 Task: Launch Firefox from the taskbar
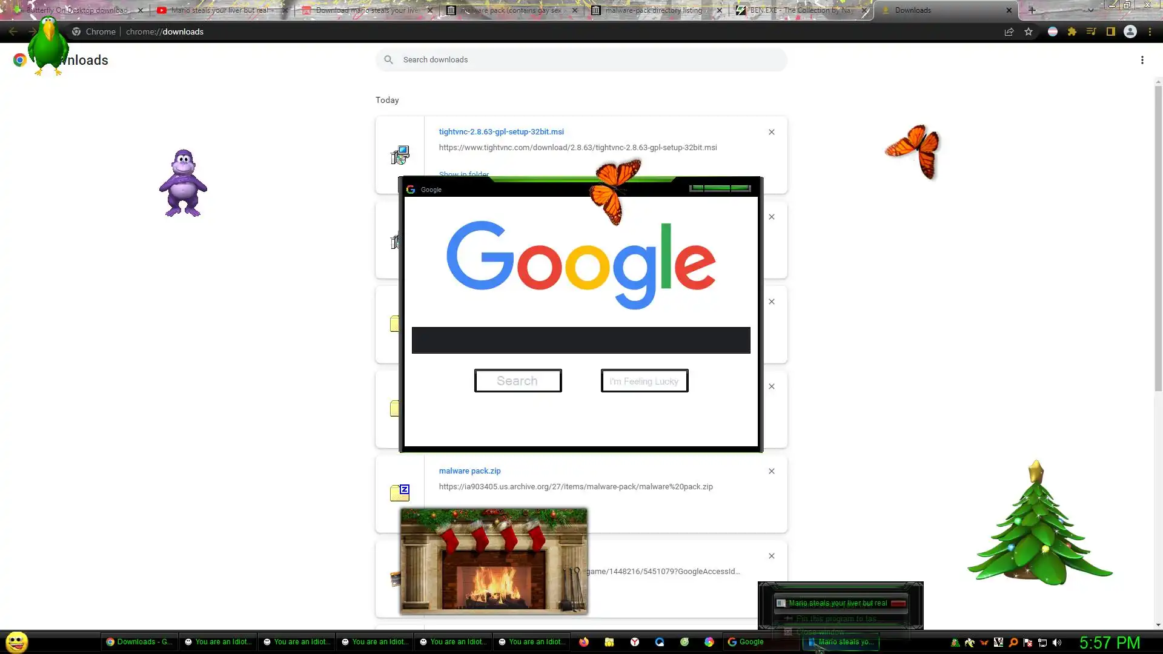click(584, 642)
